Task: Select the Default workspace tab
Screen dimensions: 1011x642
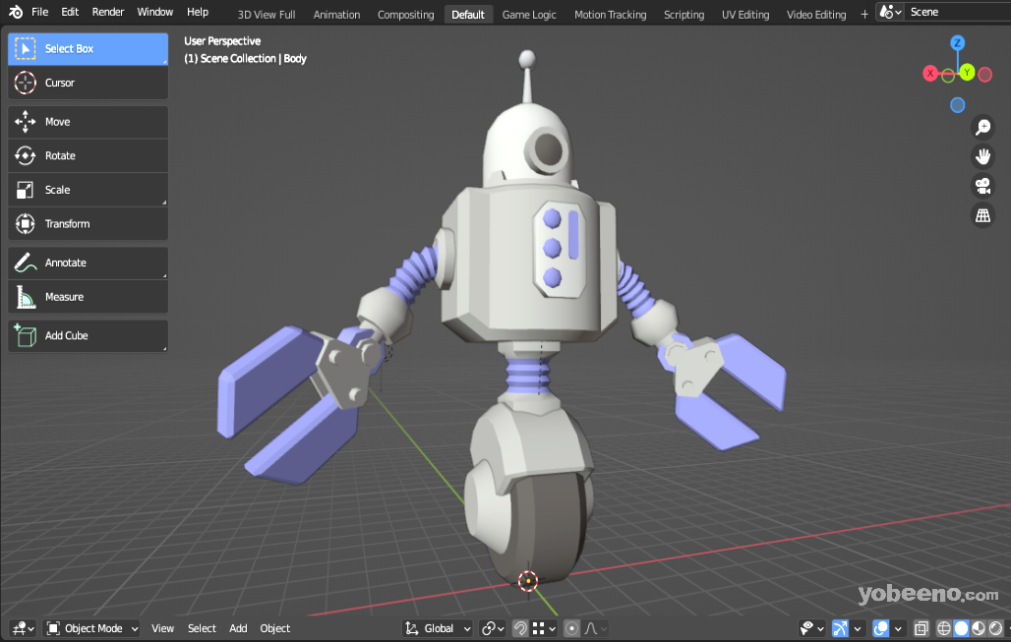Action: coord(468,15)
